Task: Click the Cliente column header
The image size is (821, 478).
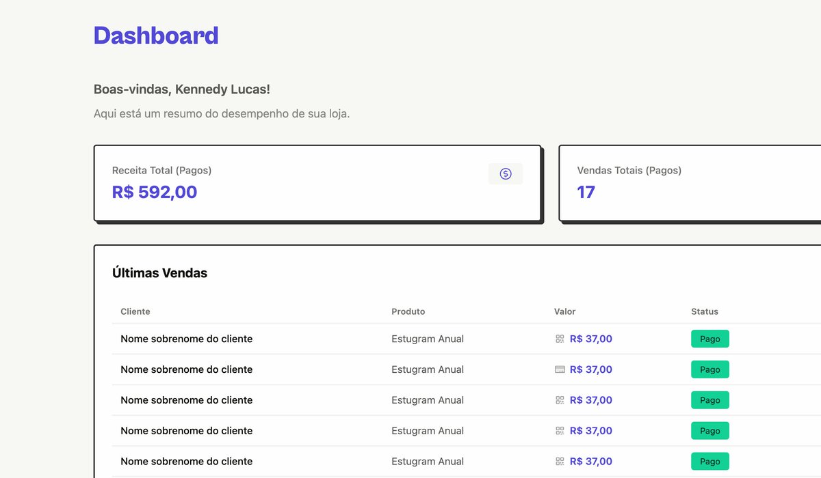Action: pyautogui.click(x=135, y=311)
